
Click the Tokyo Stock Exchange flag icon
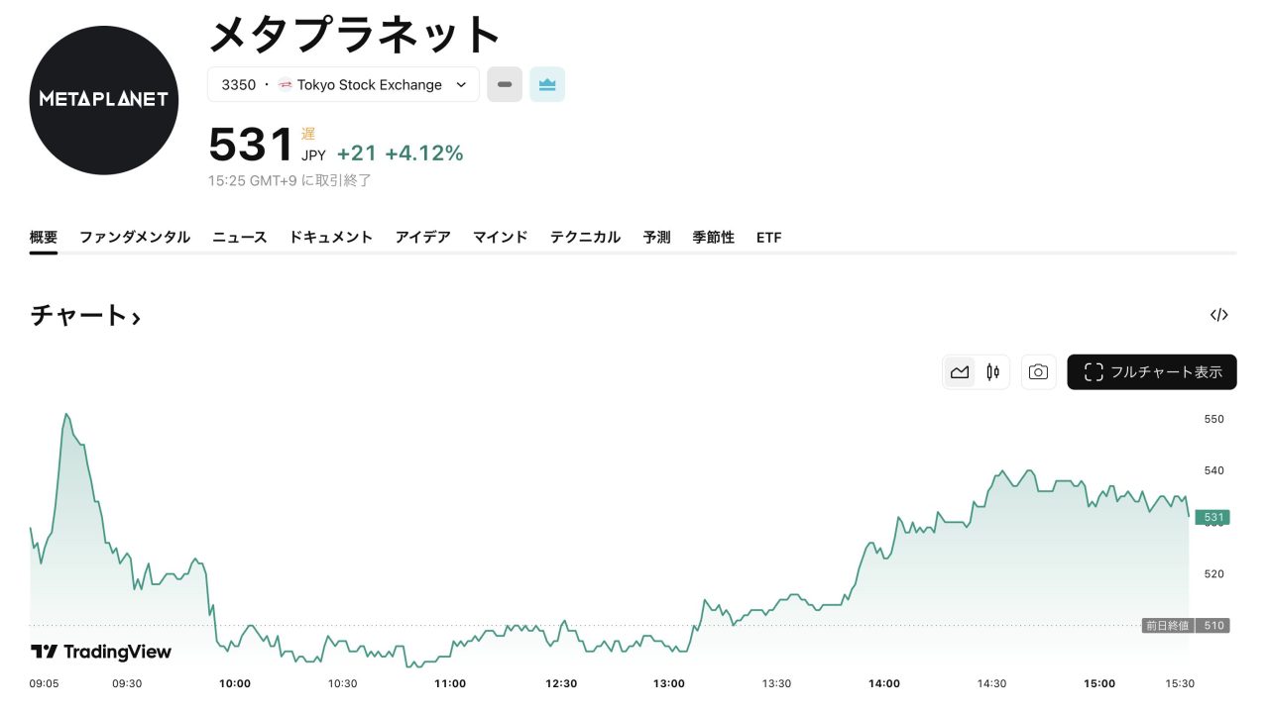[285, 85]
